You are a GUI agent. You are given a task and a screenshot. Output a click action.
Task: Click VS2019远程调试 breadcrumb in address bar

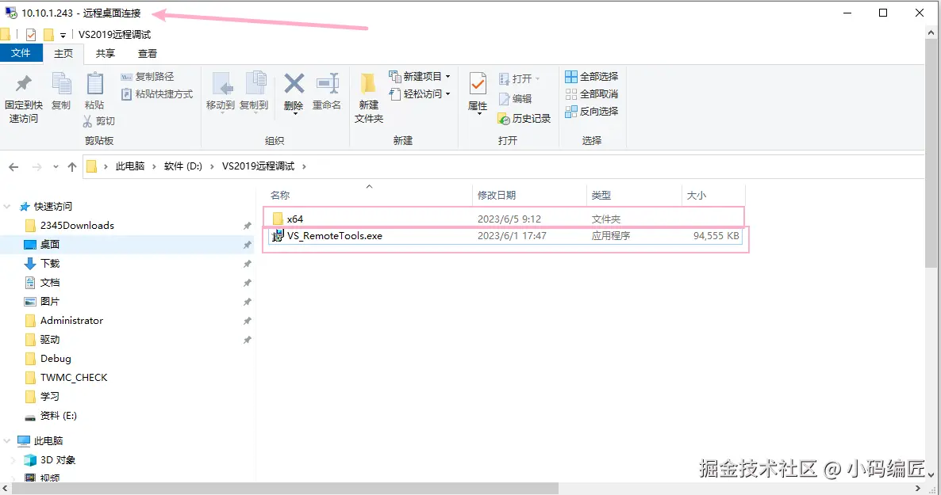pos(258,166)
